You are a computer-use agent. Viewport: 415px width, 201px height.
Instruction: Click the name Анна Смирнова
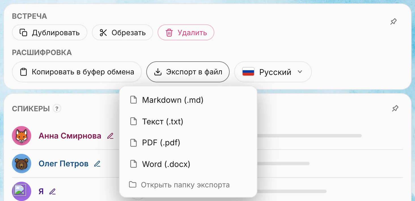pos(70,136)
